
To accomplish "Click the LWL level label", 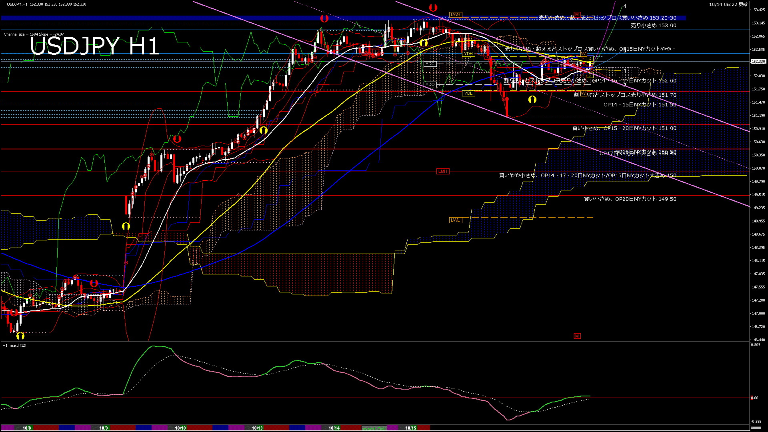I will click(x=455, y=220).
